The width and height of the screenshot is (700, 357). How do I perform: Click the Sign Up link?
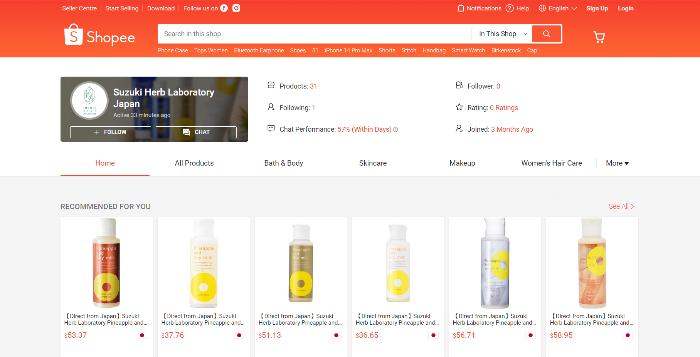tap(597, 8)
